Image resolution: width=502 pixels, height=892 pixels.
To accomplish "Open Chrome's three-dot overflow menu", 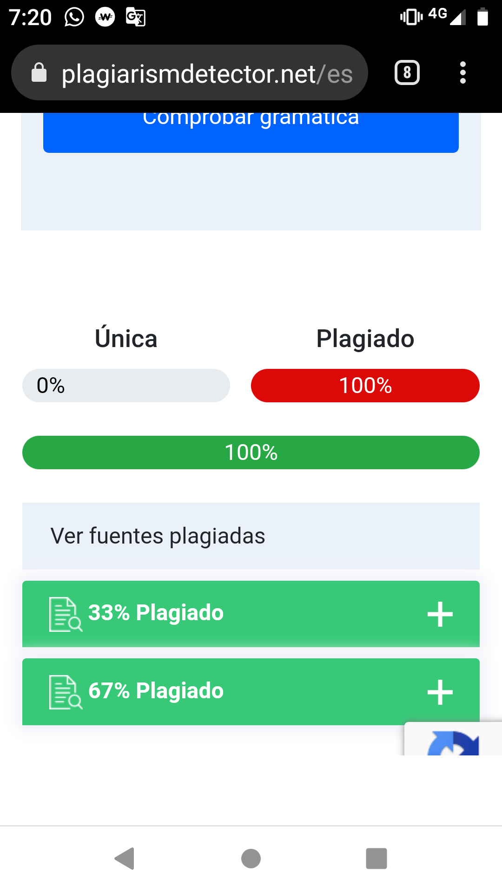I will [x=462, y=72].
